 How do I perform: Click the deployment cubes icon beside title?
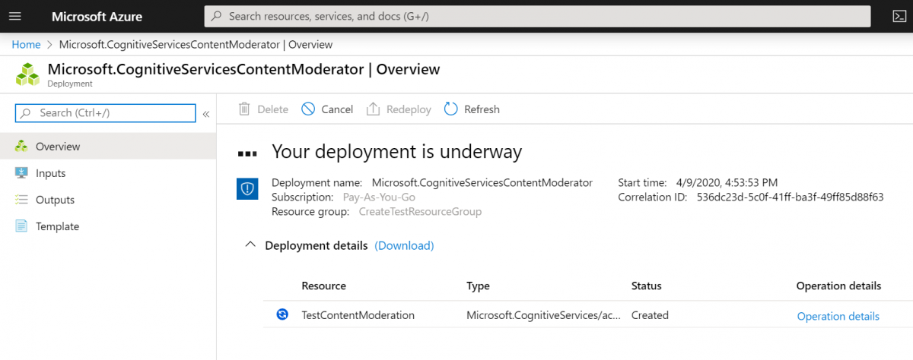point(28,74)
